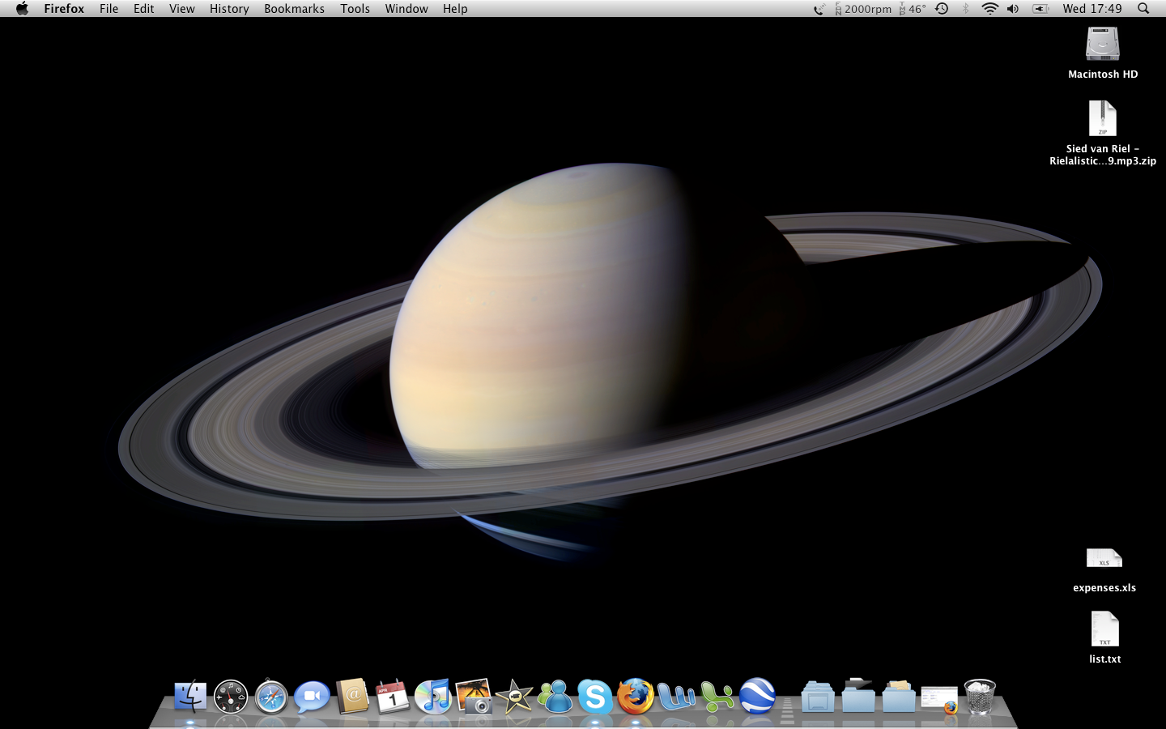Launch iTunes from the Dock
The width and height of the screenshot is (1166, 729).
tap(433, 697)
